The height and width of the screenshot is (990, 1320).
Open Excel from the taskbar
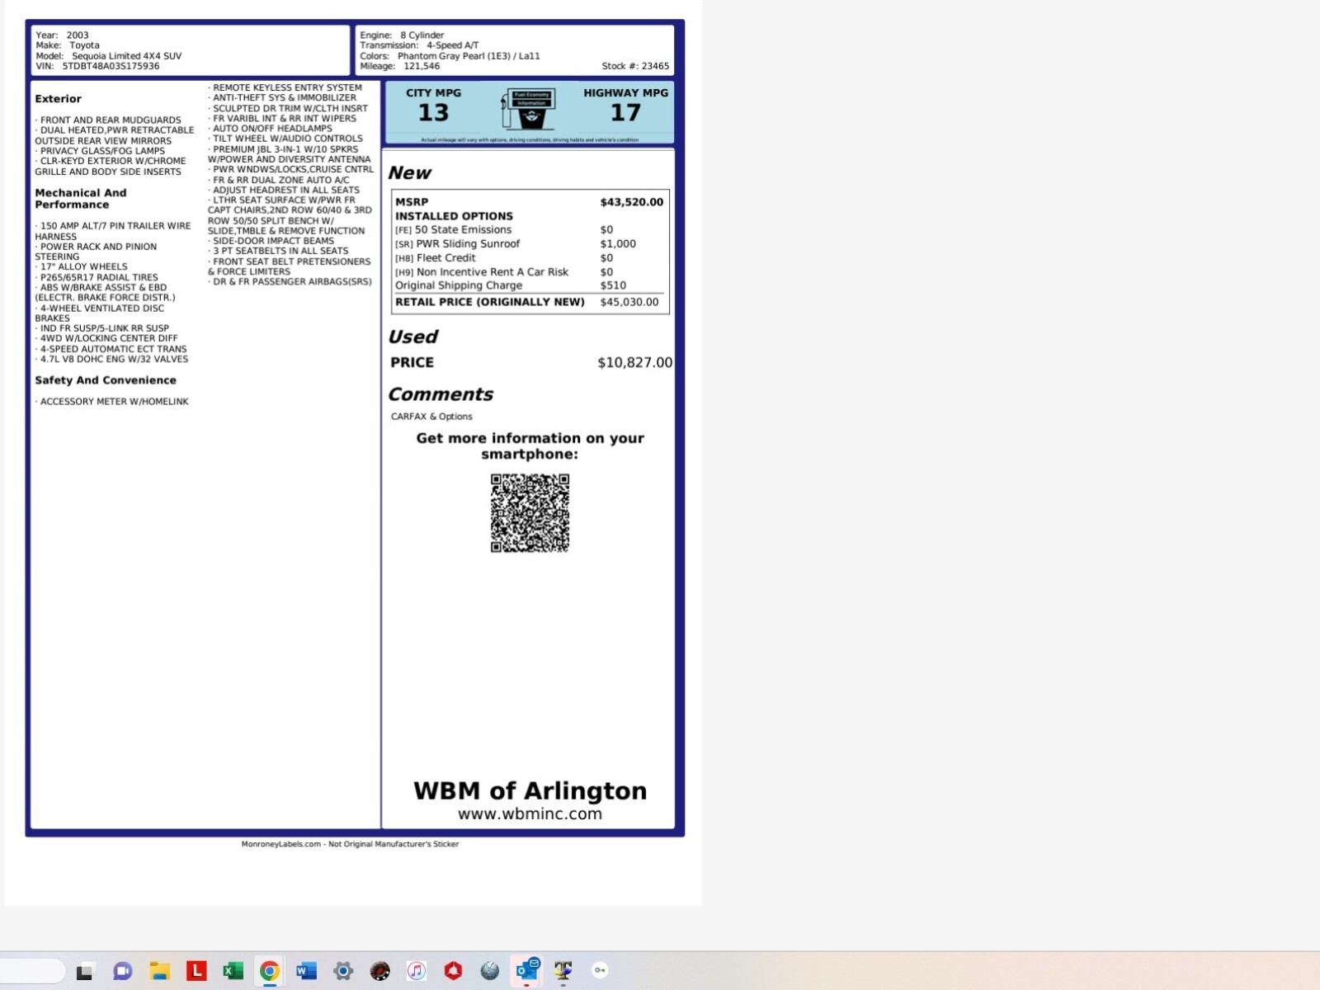pyautogui.click(x=233, y=971)
